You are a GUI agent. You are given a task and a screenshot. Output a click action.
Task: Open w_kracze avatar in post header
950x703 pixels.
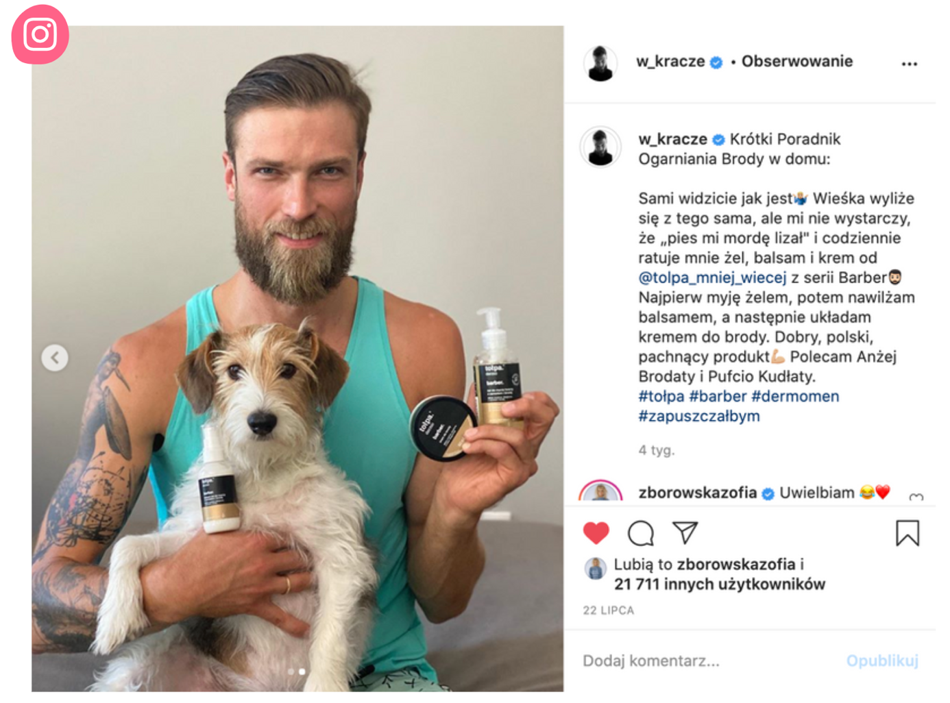(x=600, y=63)
